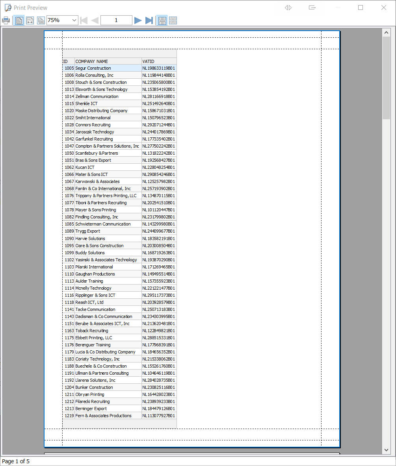This screenshot has width=396, height=466.
Task: Click the scrollbar down arrow
Action: 386,450
